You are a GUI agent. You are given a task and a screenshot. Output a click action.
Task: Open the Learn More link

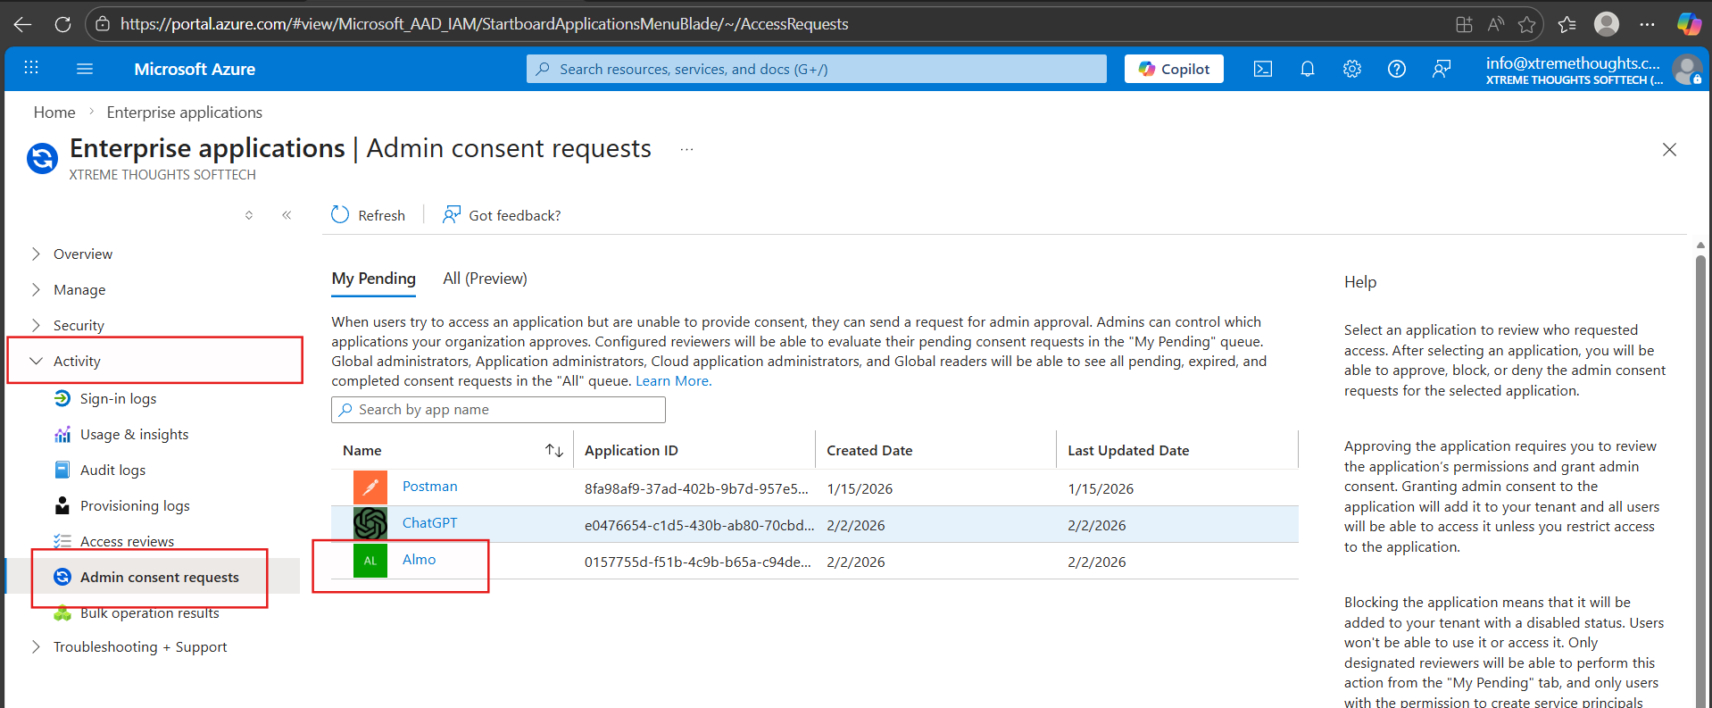pyautogui.click(x=673, y=381)
